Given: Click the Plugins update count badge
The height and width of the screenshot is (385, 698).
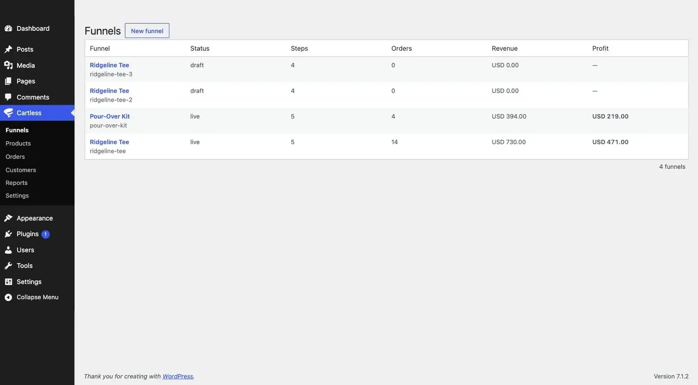Looking at the screenshot, I should pyautogui.click(x=45, y=234).
